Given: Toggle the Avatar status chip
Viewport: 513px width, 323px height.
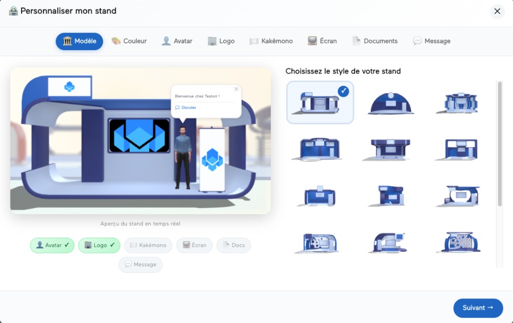Looking at the screenshot, I should [52, 245].
